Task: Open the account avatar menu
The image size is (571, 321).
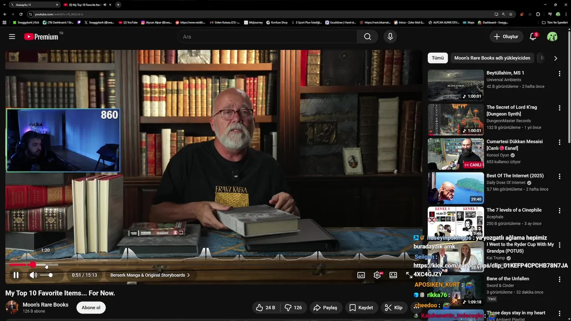Action: coord(552,37)
